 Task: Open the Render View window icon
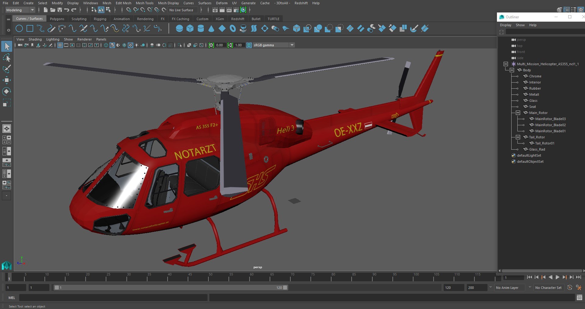pyautogui.click(x=215, y=10)
